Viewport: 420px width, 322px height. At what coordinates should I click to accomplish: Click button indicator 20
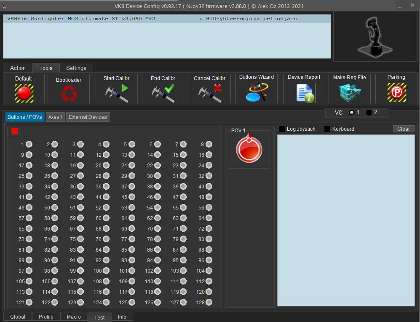pyautogui.click(x=106, y=165)
